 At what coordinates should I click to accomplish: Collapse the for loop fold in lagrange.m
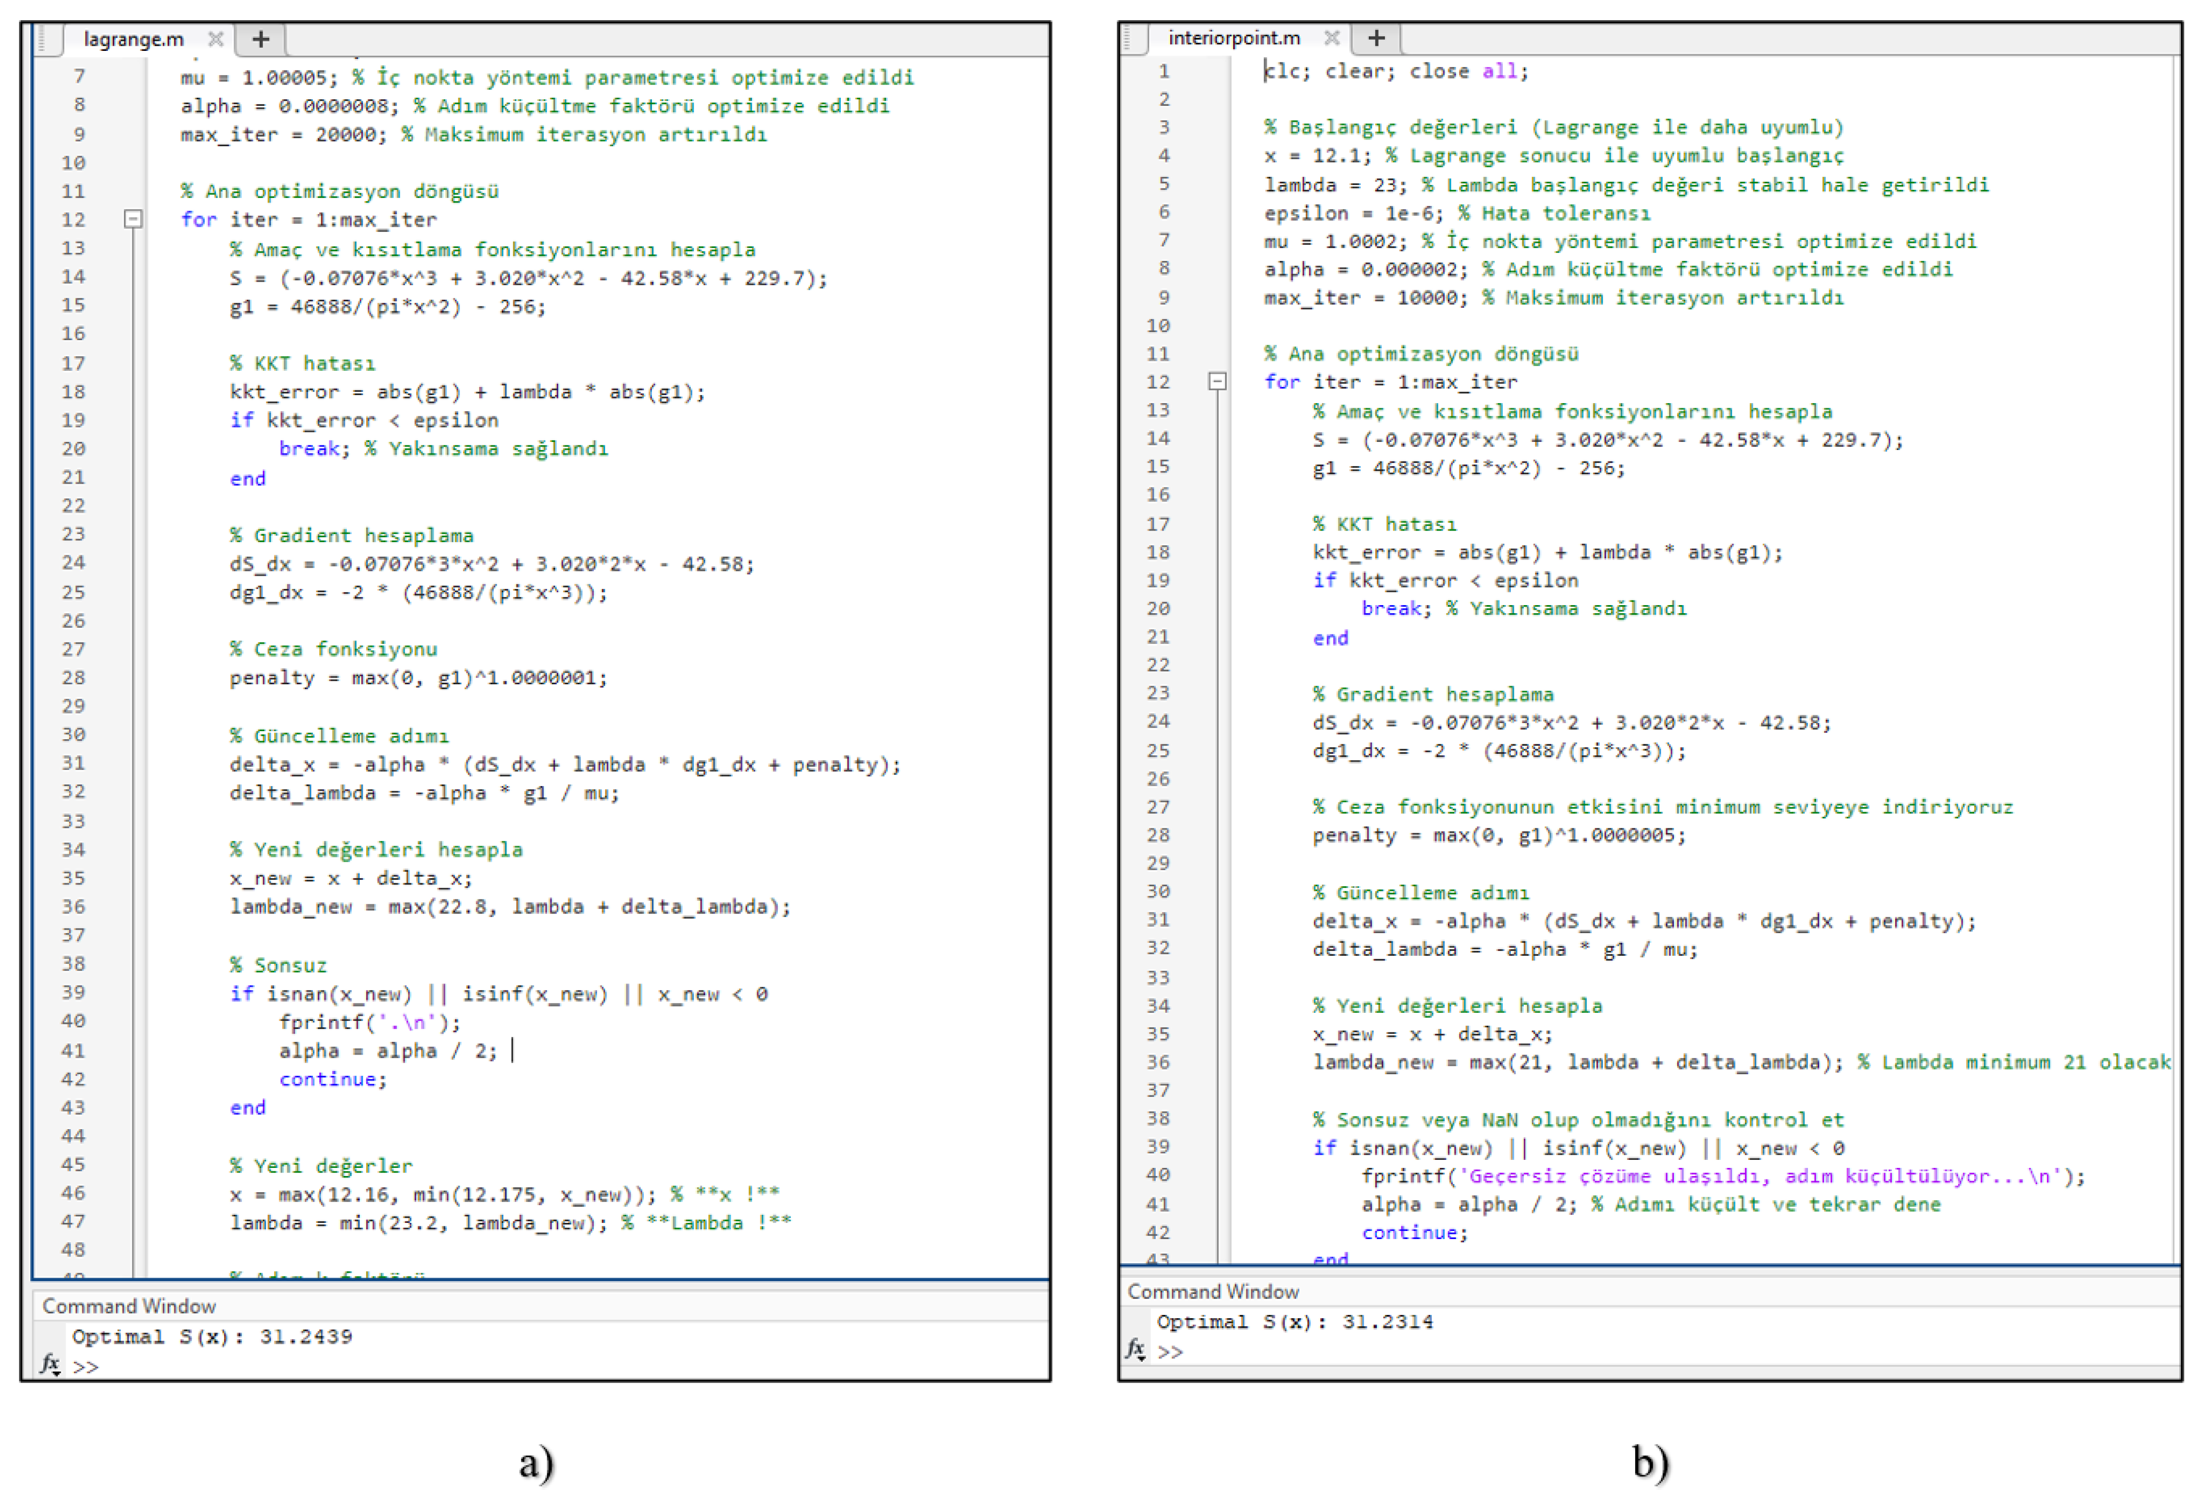(x=133, y=219)
